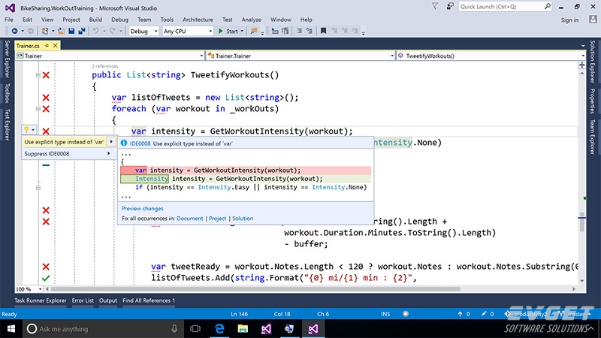
Task: Click the lightbulb quick actions icon
Action: [x=26, y=130]
